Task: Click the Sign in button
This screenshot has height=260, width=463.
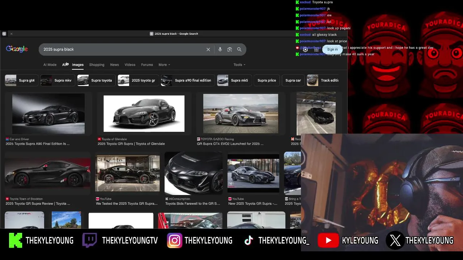Action: click(x=332, y=49)
